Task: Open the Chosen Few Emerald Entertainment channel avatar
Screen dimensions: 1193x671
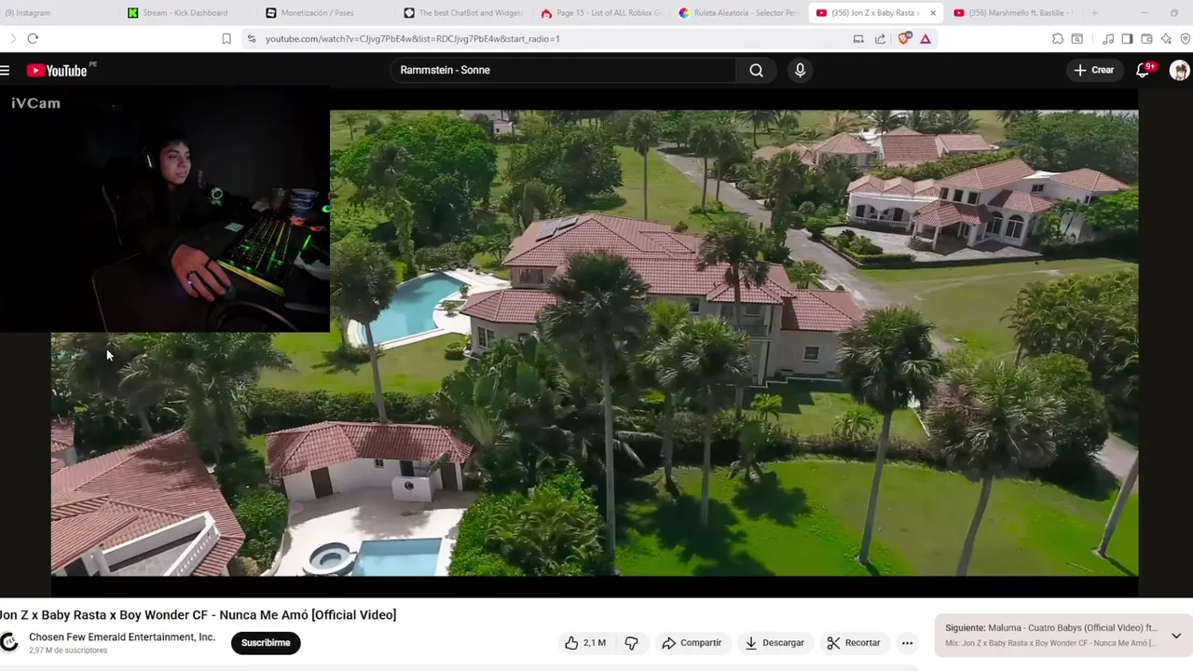Action: [9, 642]
